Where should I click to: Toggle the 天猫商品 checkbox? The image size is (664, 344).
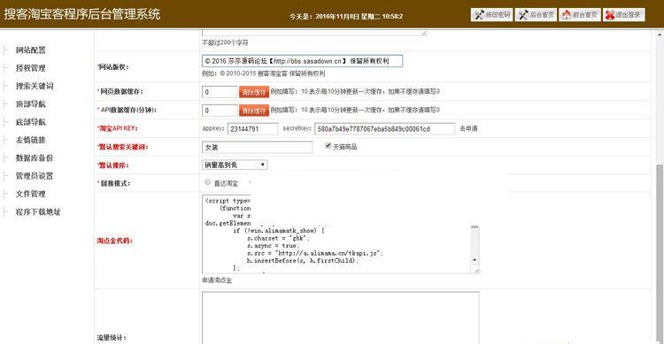328,146
